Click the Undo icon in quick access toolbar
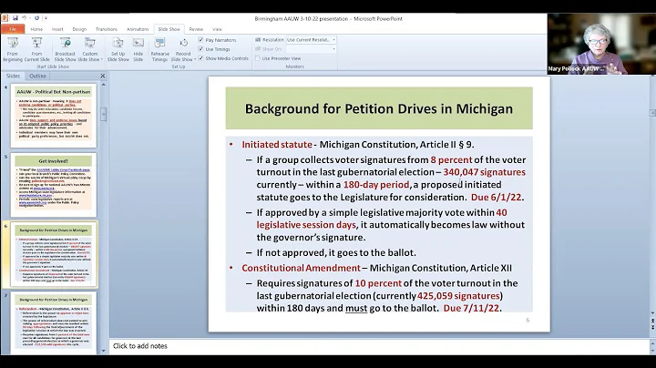The image size is (656, 368). pos(25,18)
